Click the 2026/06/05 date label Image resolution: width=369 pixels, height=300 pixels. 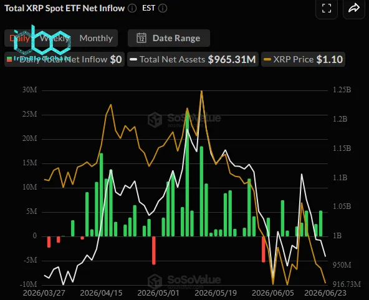click(x=273, y=293)
